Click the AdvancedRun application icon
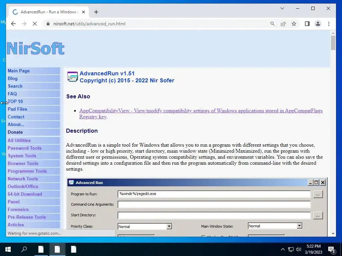This screenshot has width=342, height=256. tap(72, 77)
